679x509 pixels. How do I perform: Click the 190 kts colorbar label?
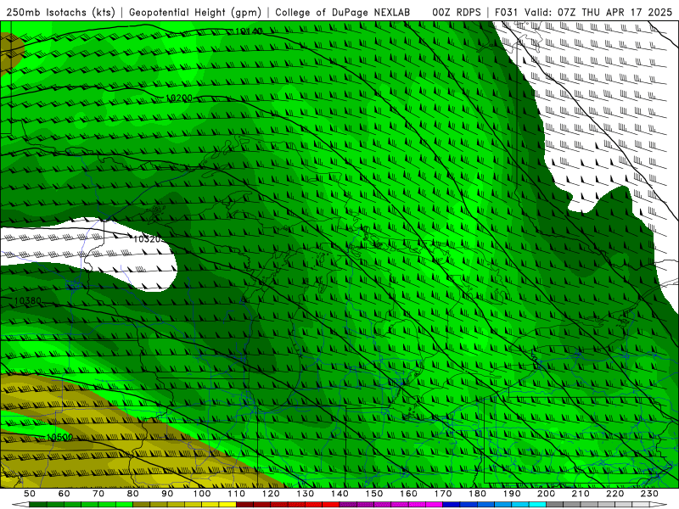pyautogui.click(x=512, y=494)
